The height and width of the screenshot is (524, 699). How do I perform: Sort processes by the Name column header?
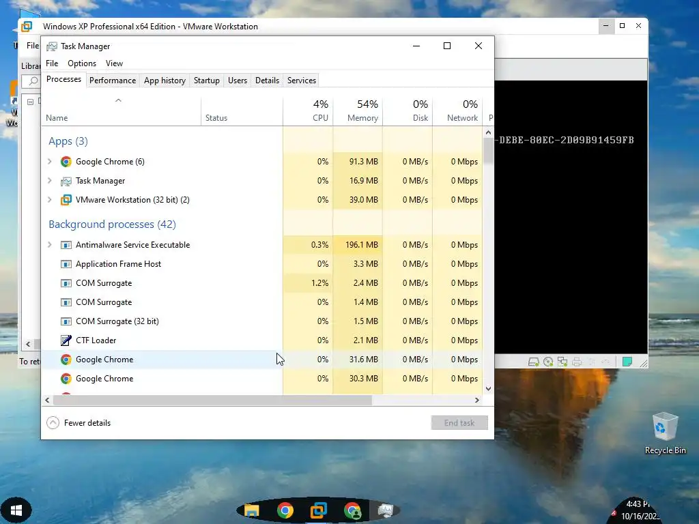[121, 111]
